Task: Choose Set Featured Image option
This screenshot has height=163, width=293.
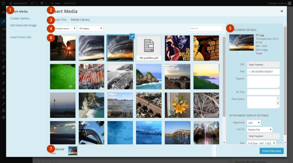Action: click(23, 25)
